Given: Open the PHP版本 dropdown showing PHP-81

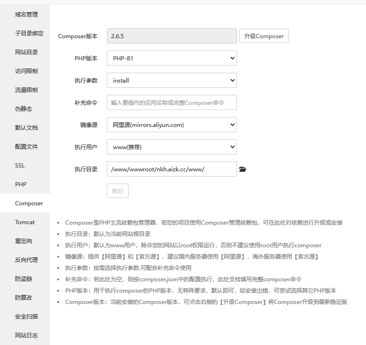Looking at the screenshot, I should pyautogui.click(x=172, y=58).
